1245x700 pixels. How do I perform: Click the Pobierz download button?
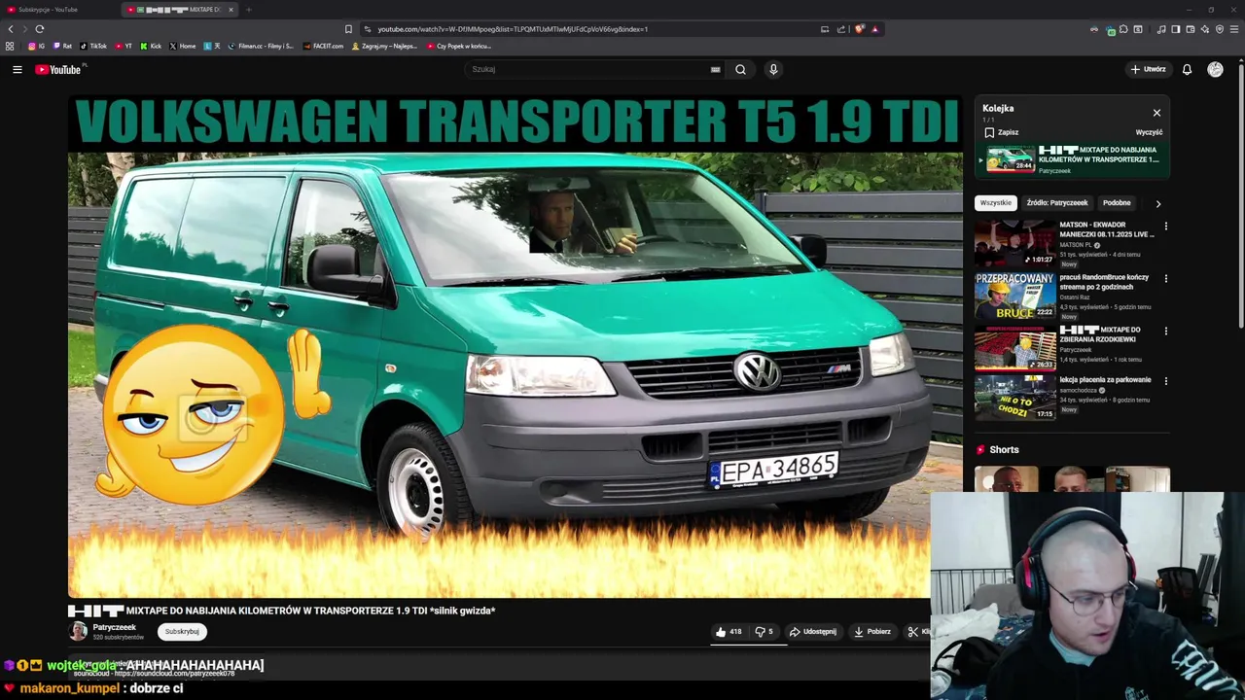pos(872,632)
